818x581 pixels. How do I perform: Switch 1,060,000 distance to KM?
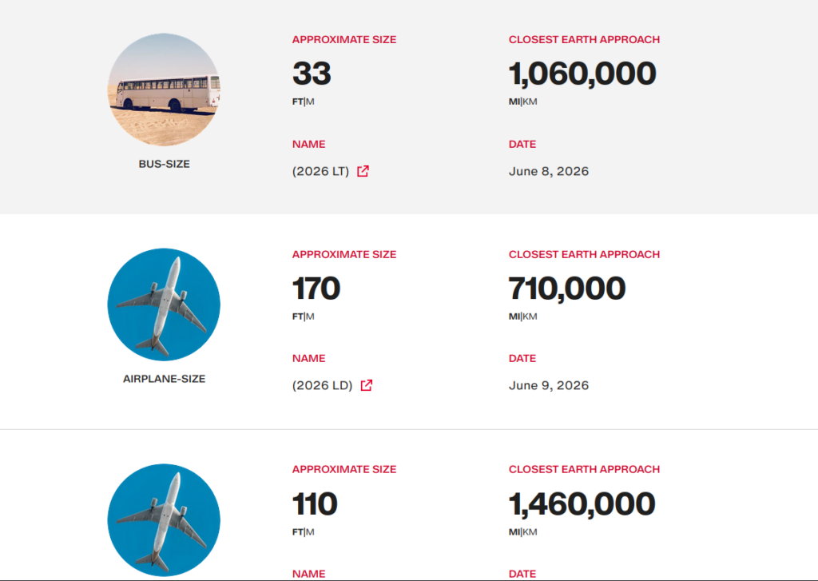[x=530, y=101]
